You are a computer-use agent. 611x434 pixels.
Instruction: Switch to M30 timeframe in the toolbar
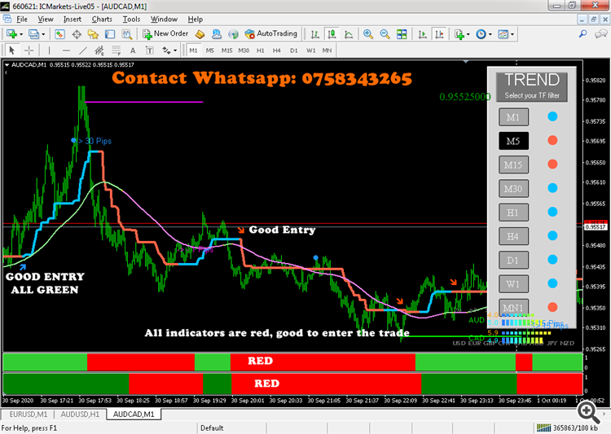[244, 50]
